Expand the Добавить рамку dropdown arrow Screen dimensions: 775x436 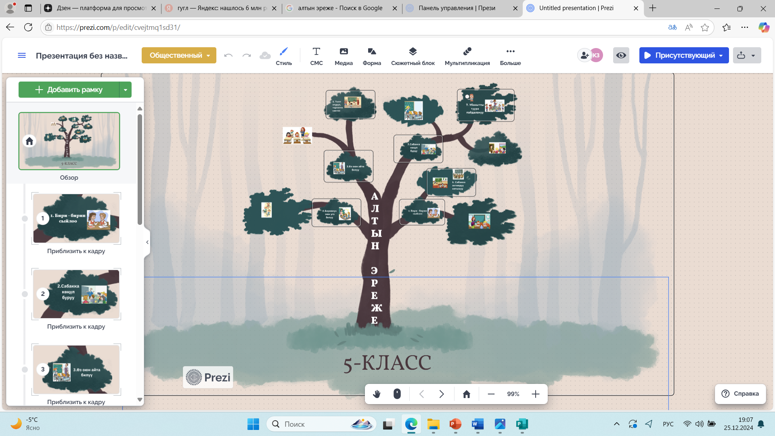pos(126,90)
